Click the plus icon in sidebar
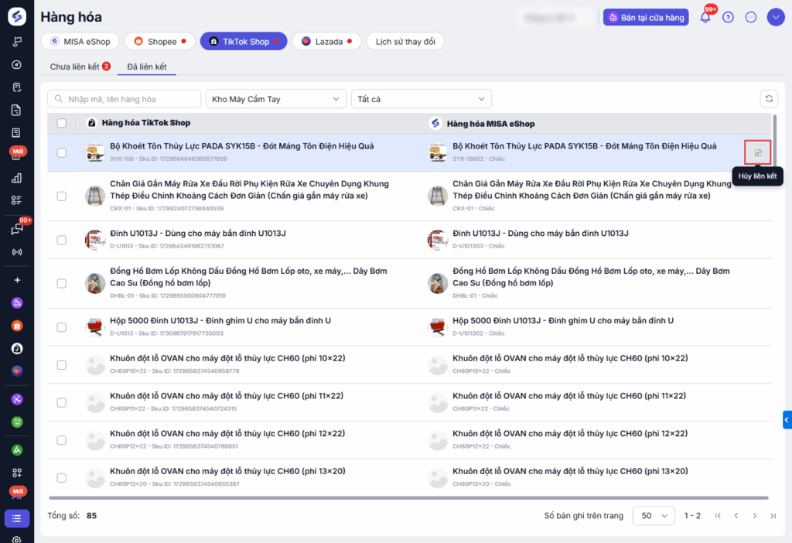The width and height of the screenshot is (792, 543). [17, 280]
